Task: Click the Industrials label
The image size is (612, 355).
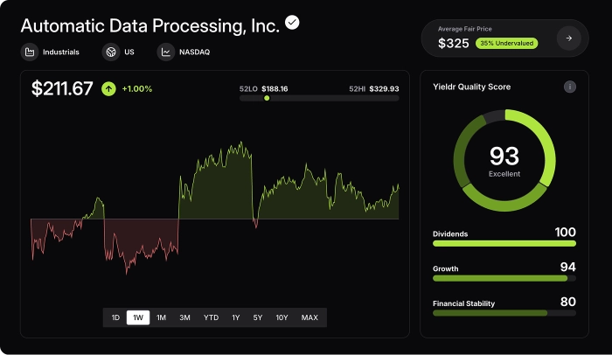Action: click(x=61, y=52)
